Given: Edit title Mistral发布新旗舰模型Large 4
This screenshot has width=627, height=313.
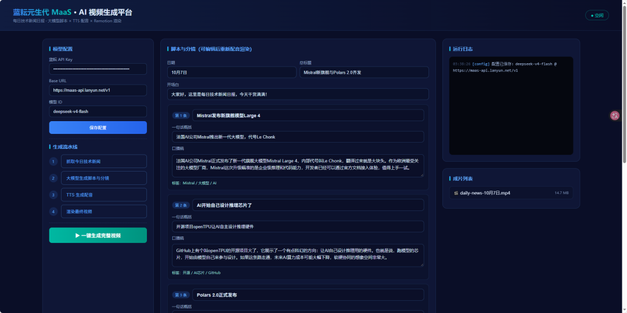Looking at the screenshot, I should coord(308,115).
